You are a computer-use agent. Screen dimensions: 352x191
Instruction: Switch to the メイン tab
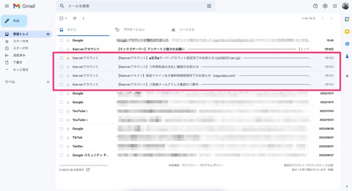point(83,29)
